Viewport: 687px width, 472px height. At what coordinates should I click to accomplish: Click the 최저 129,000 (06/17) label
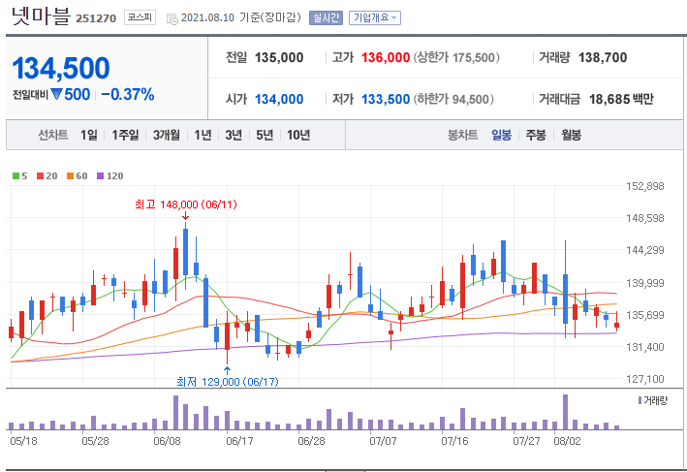228,382
